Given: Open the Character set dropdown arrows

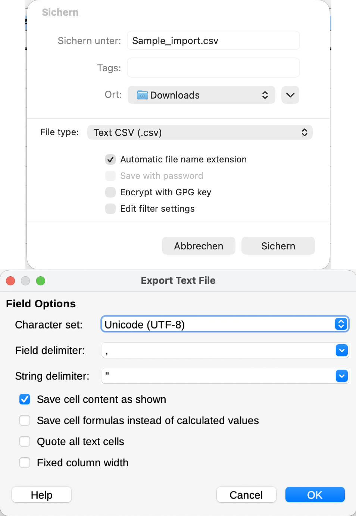Looking at the screenshot, I should [341, 324].
